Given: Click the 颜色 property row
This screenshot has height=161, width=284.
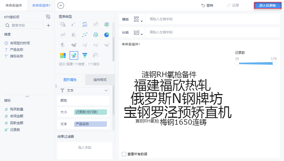Looking at the screenshot, I should tap(83, 101).
